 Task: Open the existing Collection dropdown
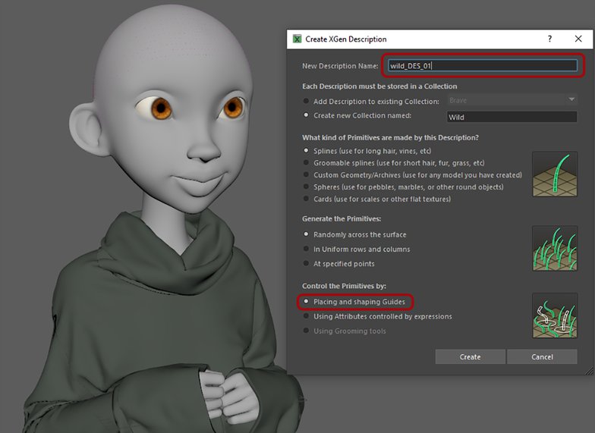coord(512,100)
